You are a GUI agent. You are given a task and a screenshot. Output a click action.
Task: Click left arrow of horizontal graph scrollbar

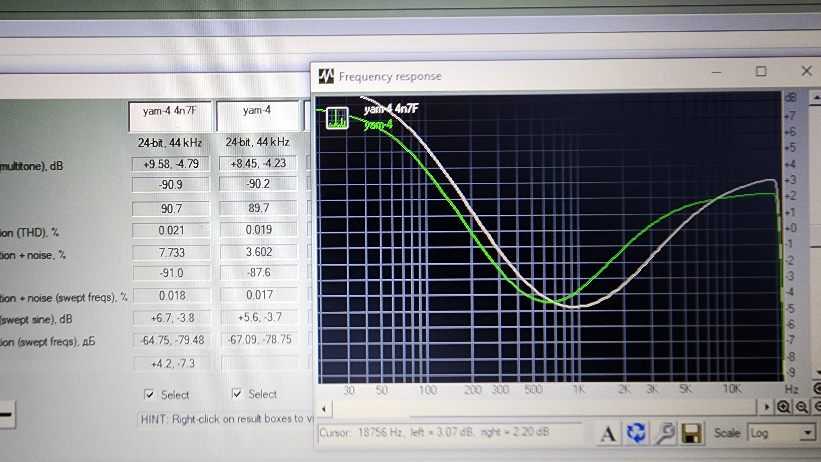click(324, 409)
